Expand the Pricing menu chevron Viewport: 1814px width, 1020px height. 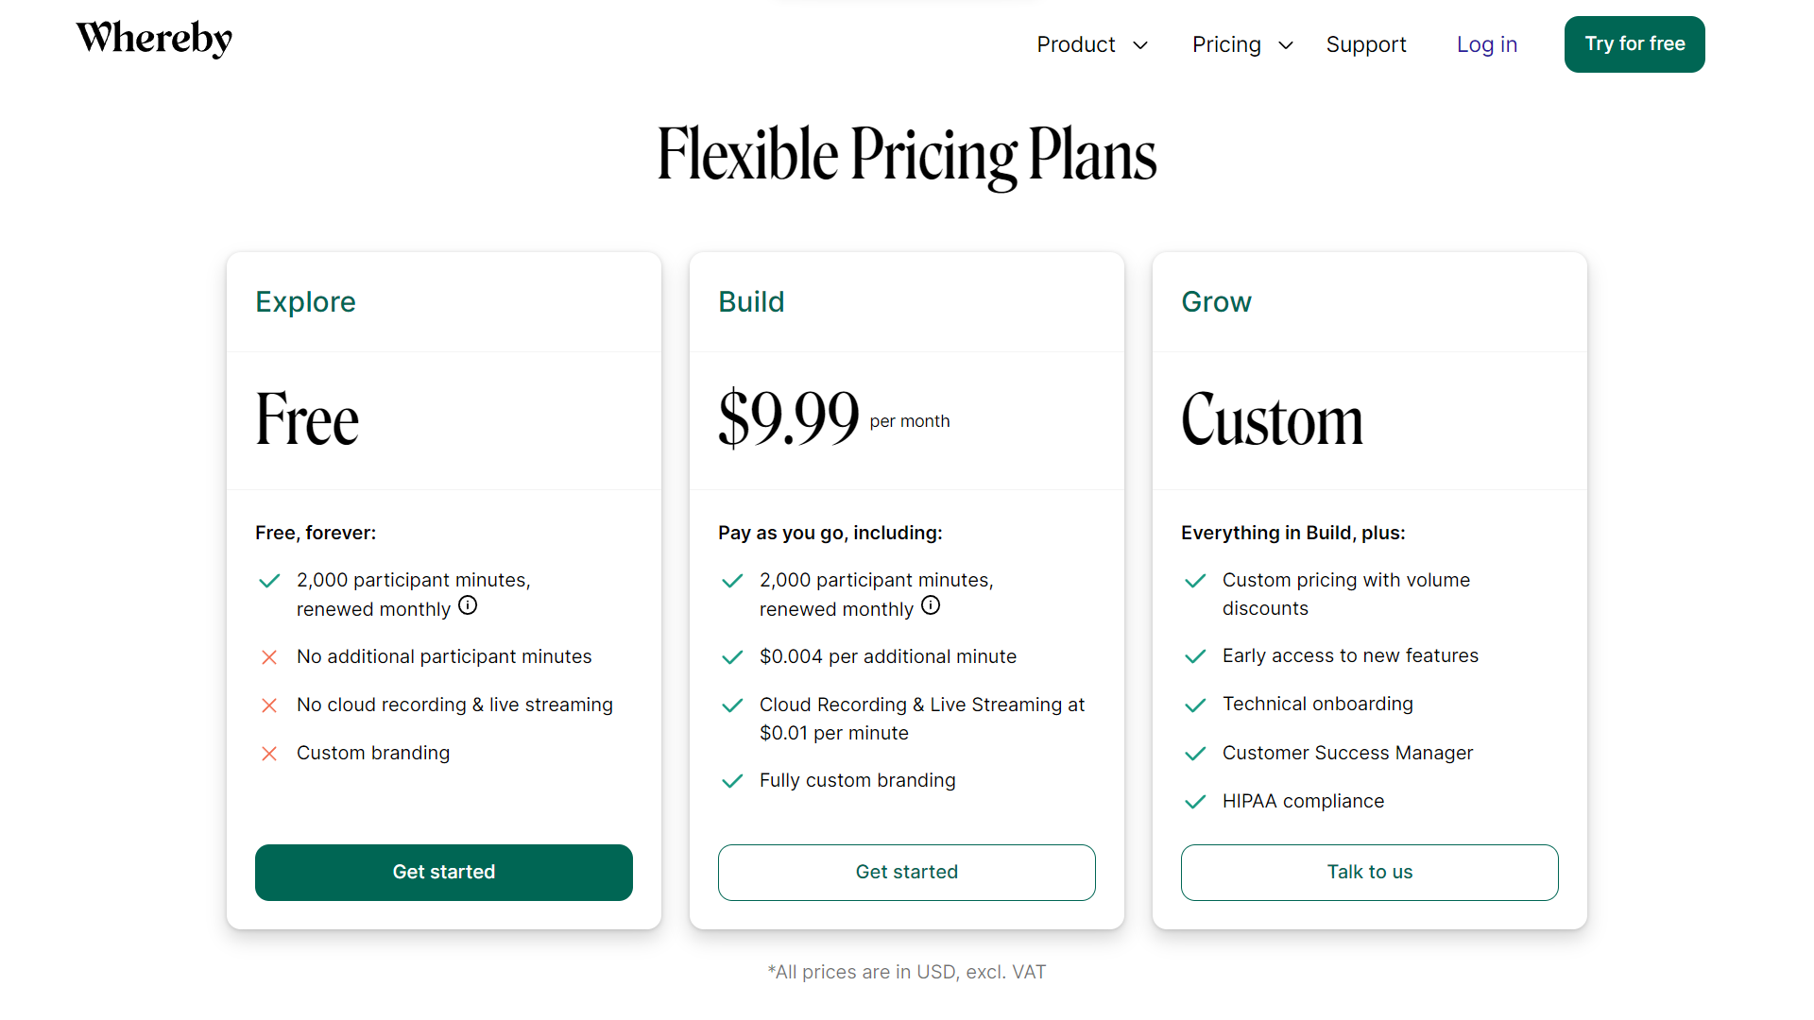point(1286,45)
